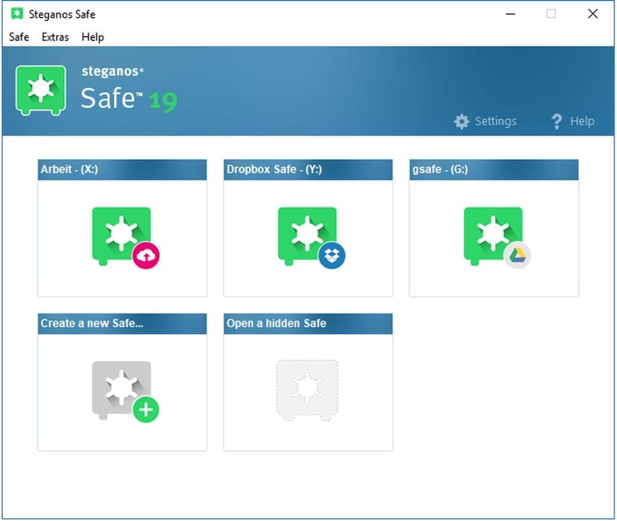The height and width of the screenshot is (521, 617).
Task: Select the Arbeit - (X:) header
Action: pyautogui.click(x=122, y=169)
